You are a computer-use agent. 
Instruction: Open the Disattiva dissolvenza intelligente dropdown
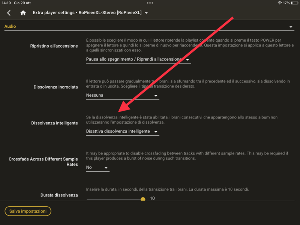point(123,132)
